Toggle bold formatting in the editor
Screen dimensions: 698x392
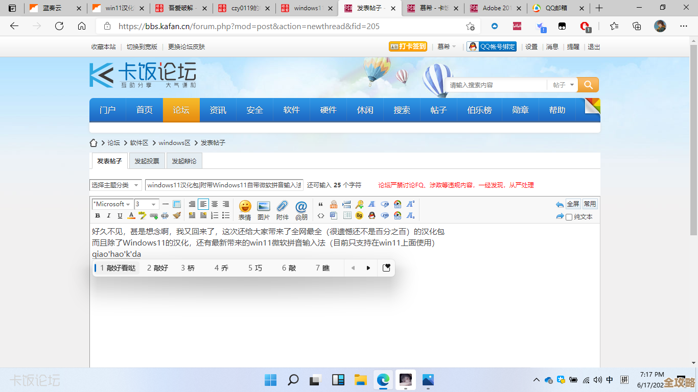(97, 215)
